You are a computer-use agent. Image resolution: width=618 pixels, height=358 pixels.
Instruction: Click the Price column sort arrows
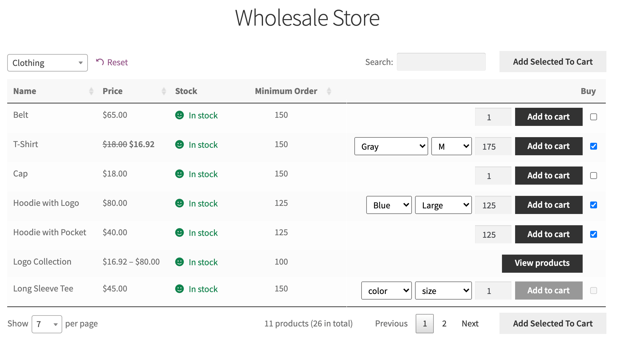point(164,91)
